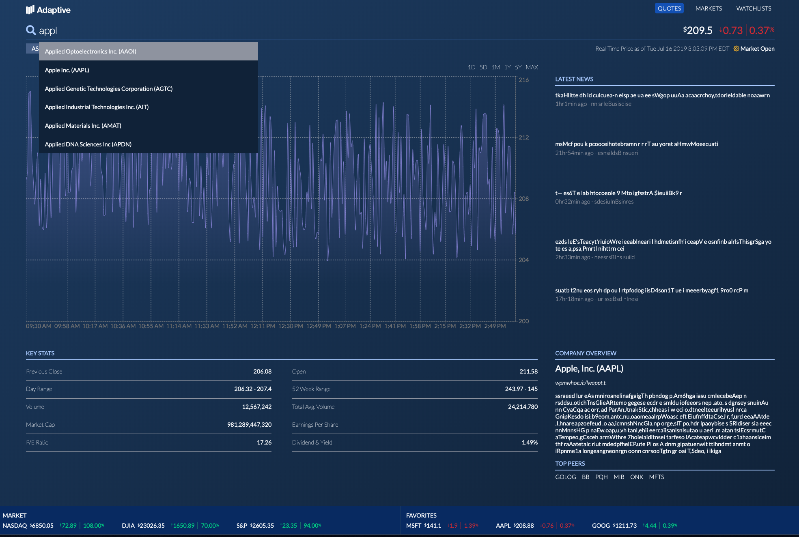Switch chart to MAX range
Image resolution: width=799 pixels, height=537 pixels.
tap(532, 67)
